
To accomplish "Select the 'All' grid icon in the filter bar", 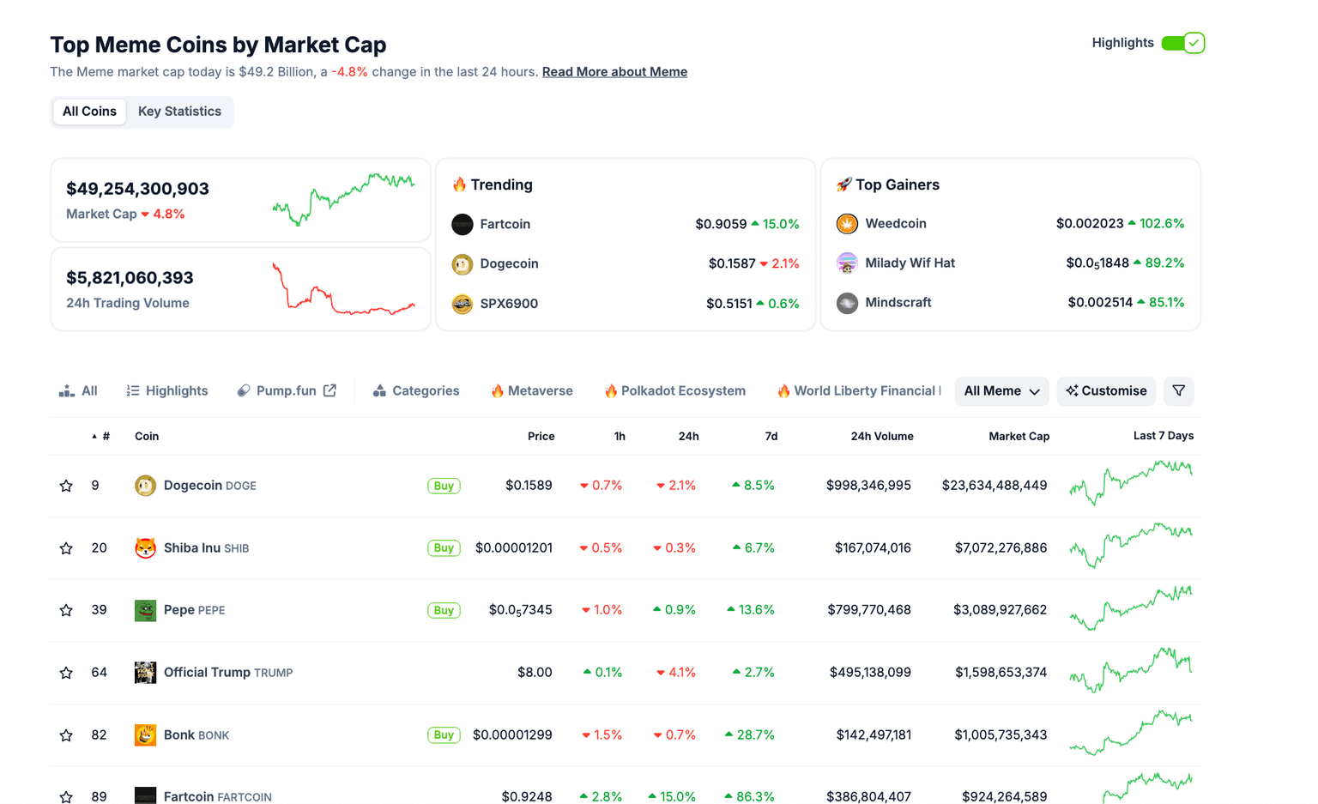I will 66,390.
